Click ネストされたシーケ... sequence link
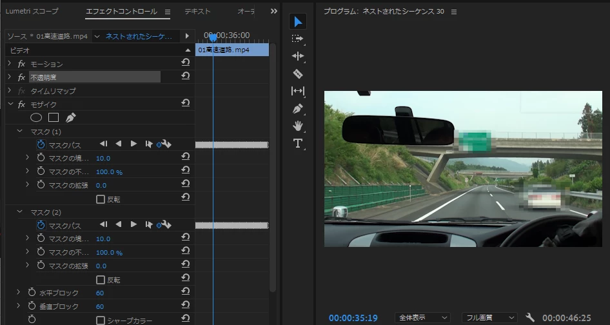The width and height of the screenshot is (610, 325). (139, 36)
